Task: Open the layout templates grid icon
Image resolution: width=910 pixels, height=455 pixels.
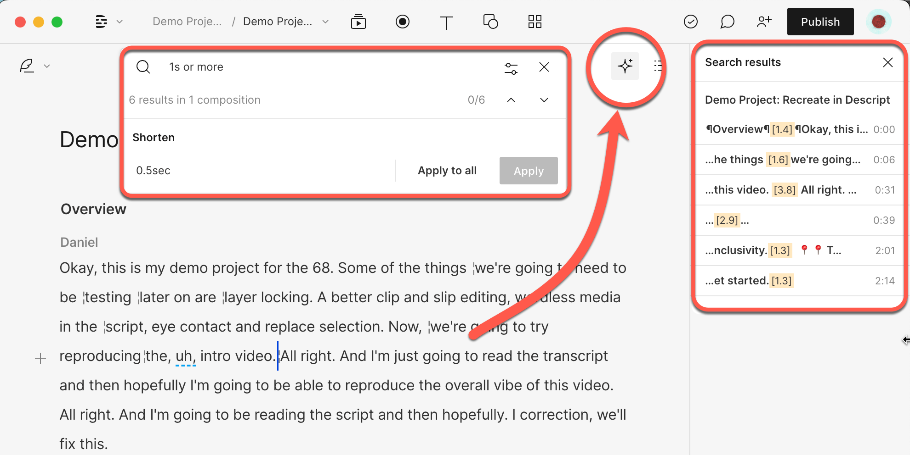Action: point(535,22)
